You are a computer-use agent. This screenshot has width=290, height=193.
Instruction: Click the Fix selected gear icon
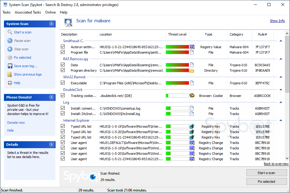[x=10, y=58]
